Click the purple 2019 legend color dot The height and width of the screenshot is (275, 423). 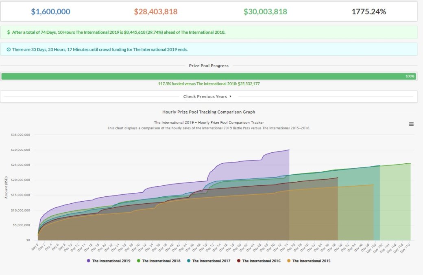[89, 261]
